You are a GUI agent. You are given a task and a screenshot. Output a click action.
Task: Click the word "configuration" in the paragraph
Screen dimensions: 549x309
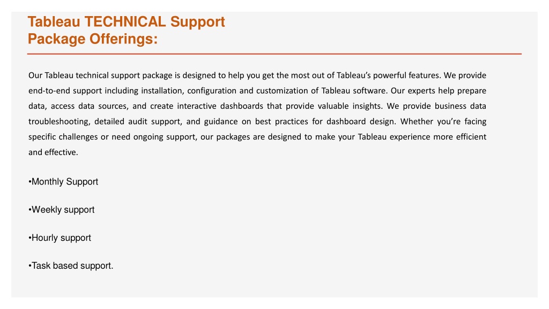[211, 91]
